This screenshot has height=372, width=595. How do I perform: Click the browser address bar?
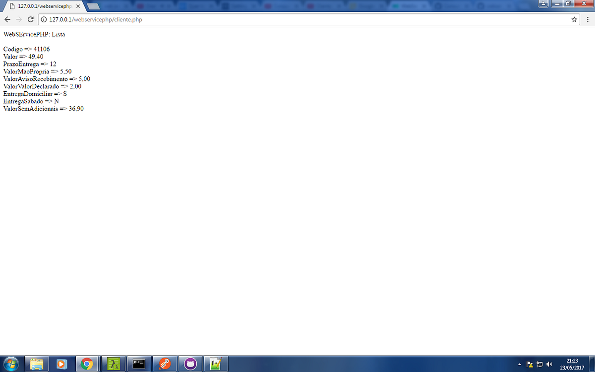point(198,19)
